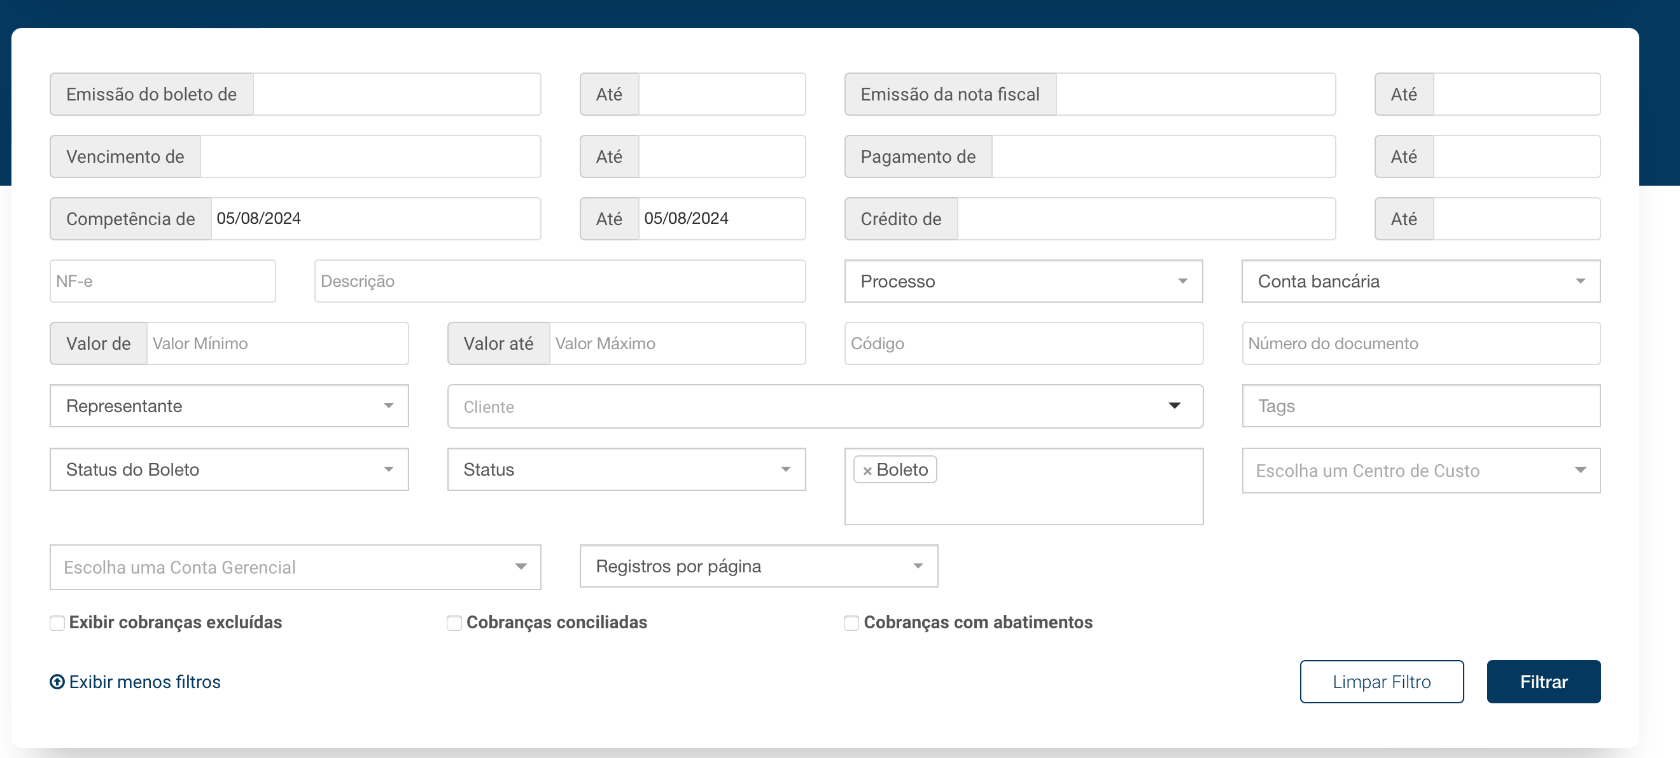The width and height of the screenshot is (1680, 758).
Task: Focus the Emissão do boleto de field
Action: pyautogui.click(x=396, y=94)
